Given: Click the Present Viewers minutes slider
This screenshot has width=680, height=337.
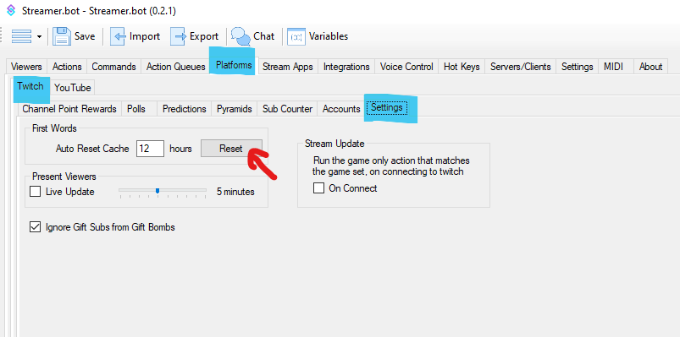Looking at the screenshot, I should pyautogui.click(x=163, y=192).
